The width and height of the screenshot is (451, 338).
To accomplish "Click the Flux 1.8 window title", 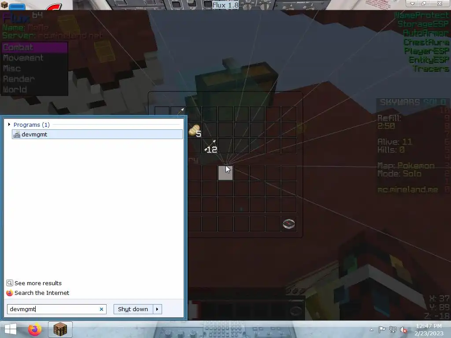I will [225, 5].
